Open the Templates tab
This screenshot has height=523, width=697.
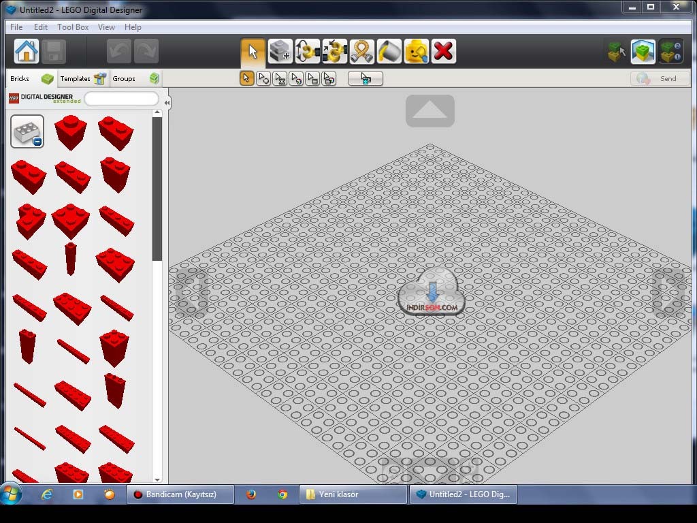83,79
